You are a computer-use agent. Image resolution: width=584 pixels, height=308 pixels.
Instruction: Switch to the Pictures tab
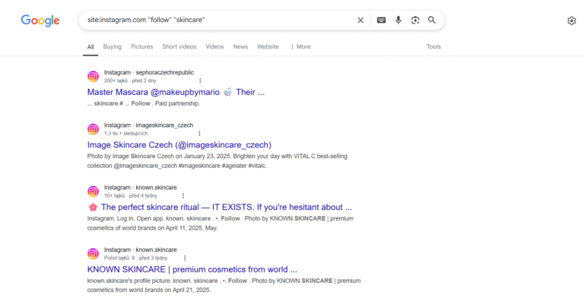(x=142, y=46)
